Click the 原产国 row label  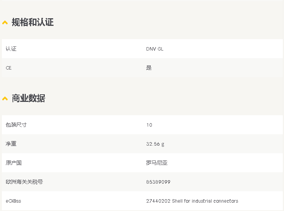pyautogui.click(x=14, y=163)
